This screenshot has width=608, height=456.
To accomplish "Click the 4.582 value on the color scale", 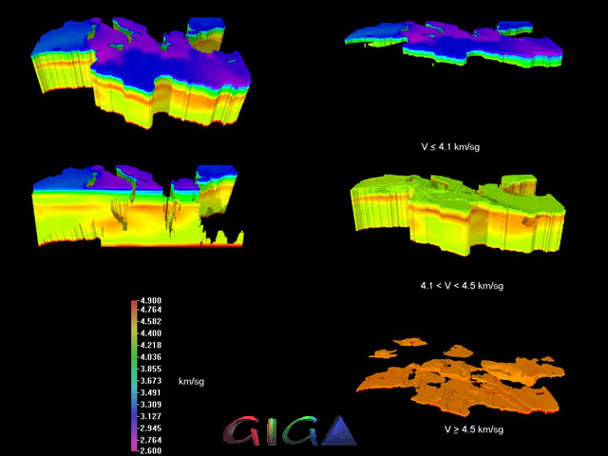I will pyautogui.click(x=150, y=321).
